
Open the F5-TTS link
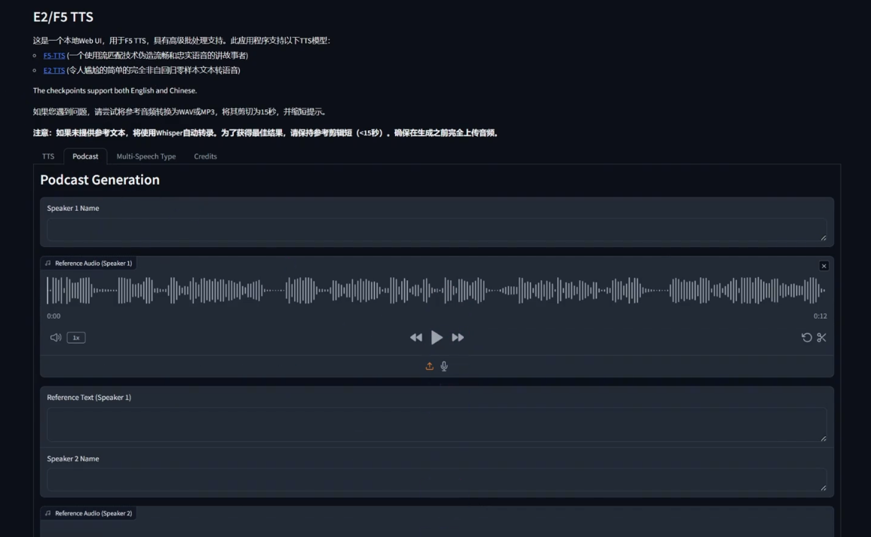53,55
